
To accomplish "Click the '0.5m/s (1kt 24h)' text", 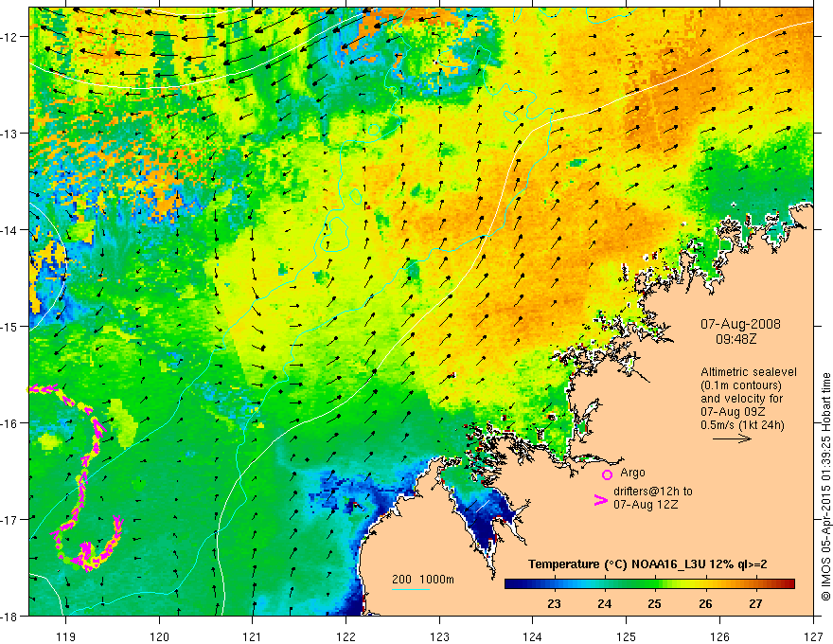I will tap(742, 425).
